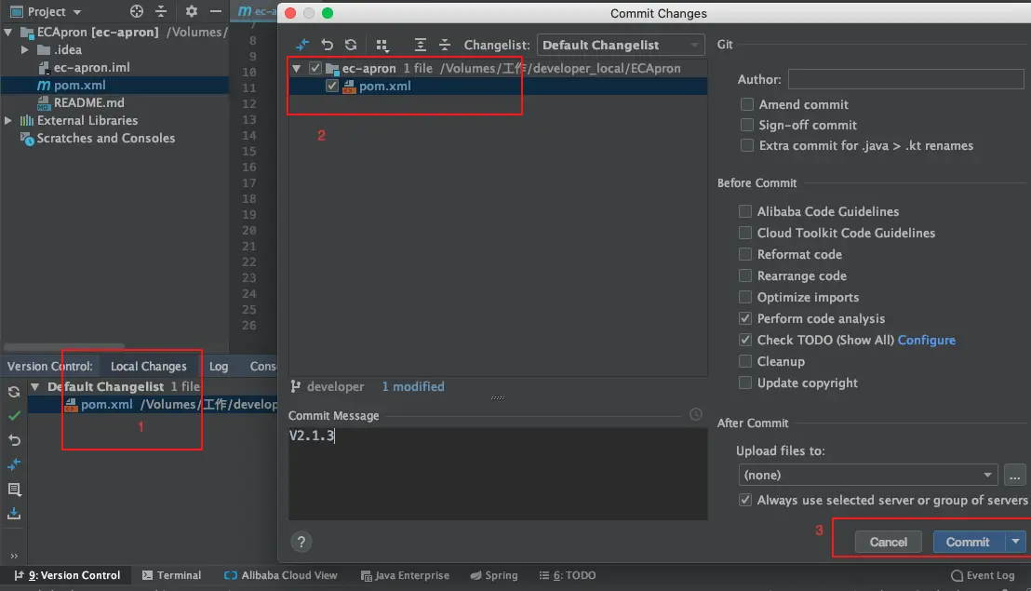Expand the .idea folder

click(24, 49)
